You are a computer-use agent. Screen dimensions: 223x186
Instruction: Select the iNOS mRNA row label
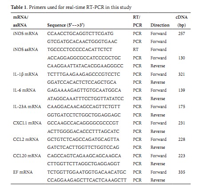pyautogui.click(x=25, y=34)
